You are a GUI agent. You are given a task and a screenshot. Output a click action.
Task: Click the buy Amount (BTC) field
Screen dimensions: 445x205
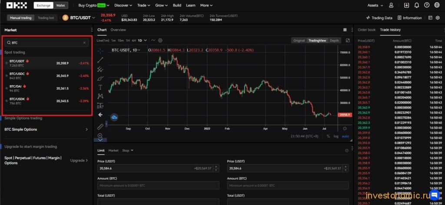coord(158,185)
